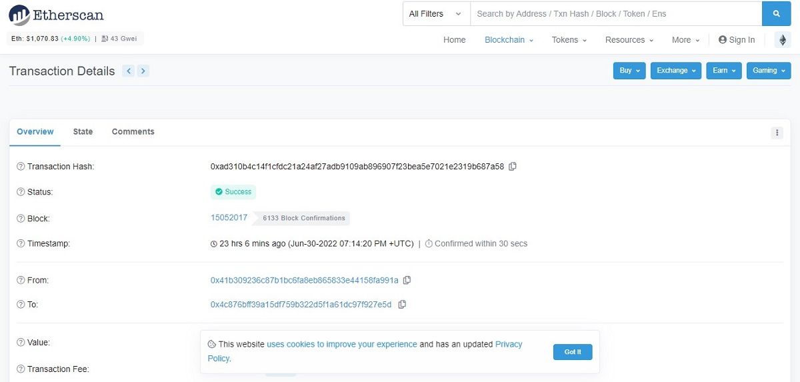Click the Transaction Hash help icon
Screen dimensions: 800x382
click(x=21, y=167)
